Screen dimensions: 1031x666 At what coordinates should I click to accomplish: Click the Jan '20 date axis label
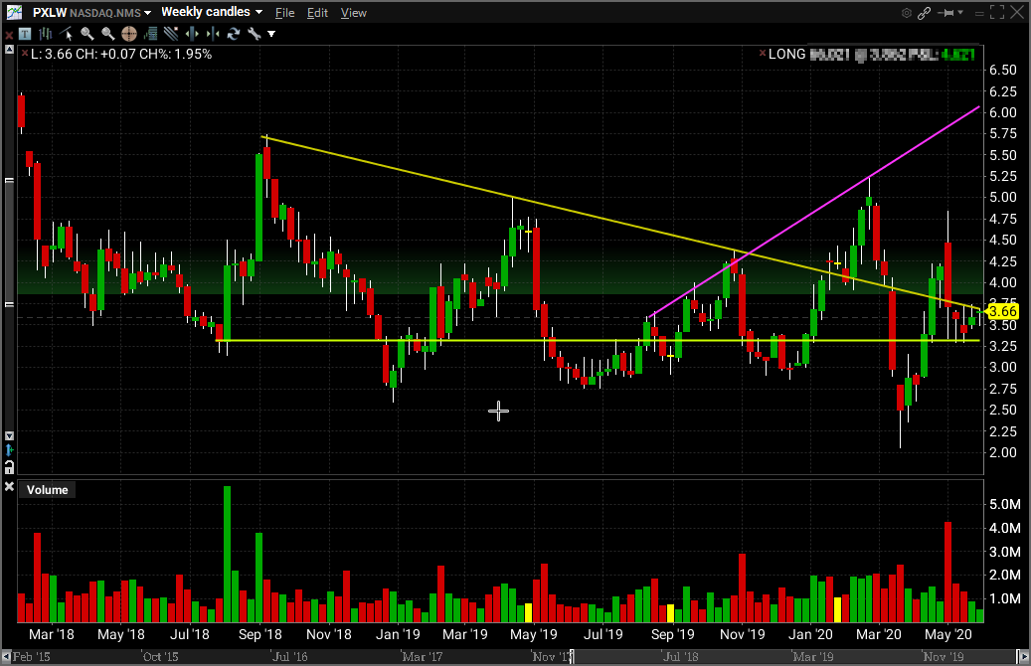click(x=810, y=634)
